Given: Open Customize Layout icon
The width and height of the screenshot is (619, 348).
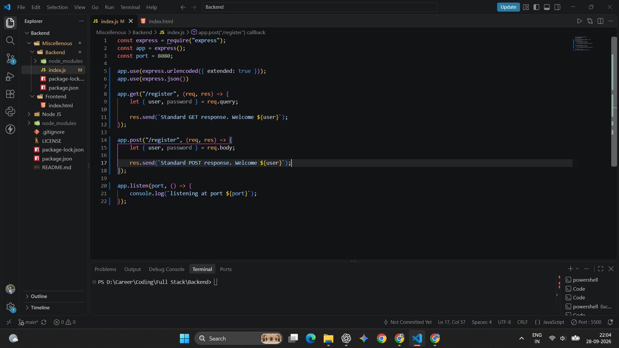Looking at the screenshot, I should [526, 7].
